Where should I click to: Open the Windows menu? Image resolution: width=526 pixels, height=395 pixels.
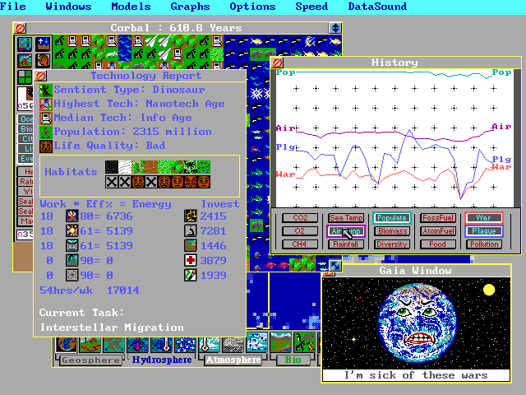pos(68,7)
